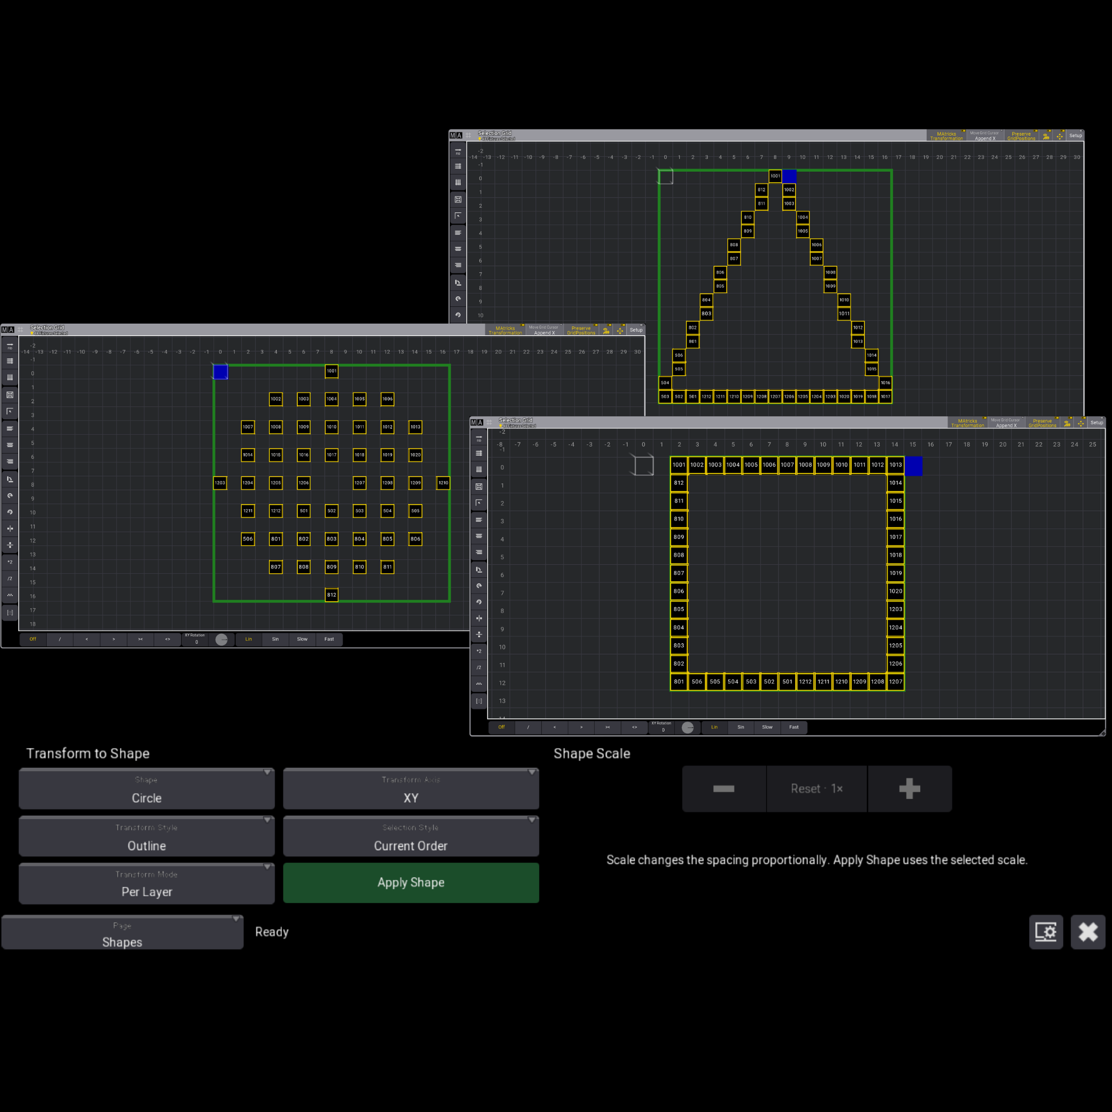Select fixture cell 1001 in square grid window
The width and height of the screenshot is (1112, 1112).
click(x=679, y=465)
